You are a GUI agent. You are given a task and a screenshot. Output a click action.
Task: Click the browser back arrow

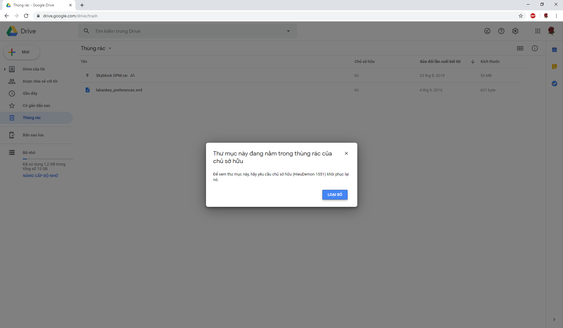click(7, 16)
